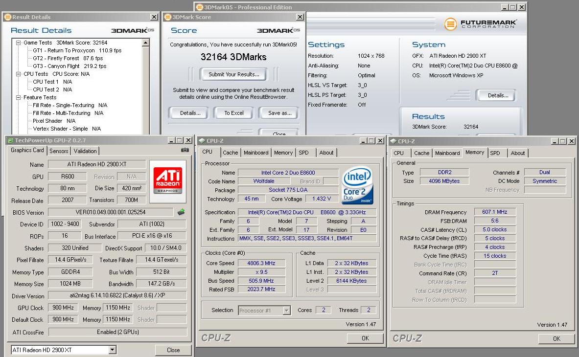Switch to the Validation tab in GPU-Z

pos(85,151)
